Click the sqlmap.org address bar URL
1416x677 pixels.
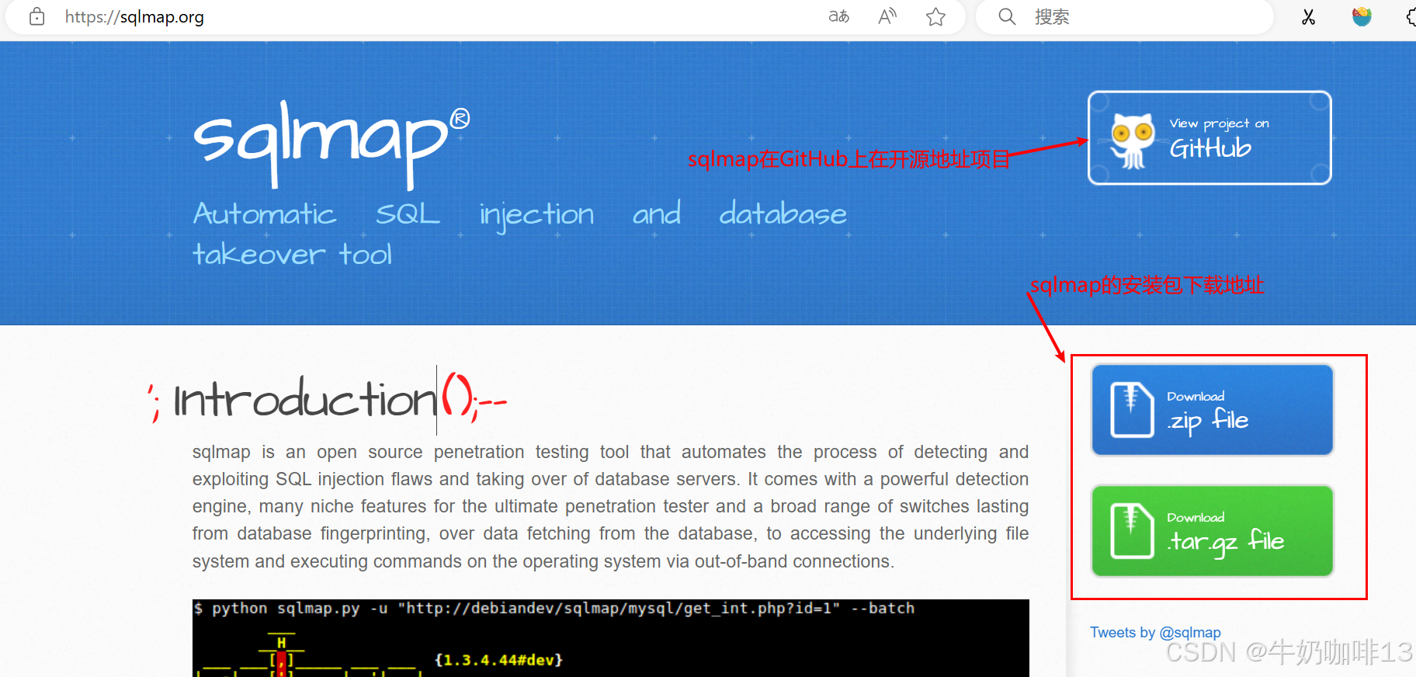click(134, 17)
